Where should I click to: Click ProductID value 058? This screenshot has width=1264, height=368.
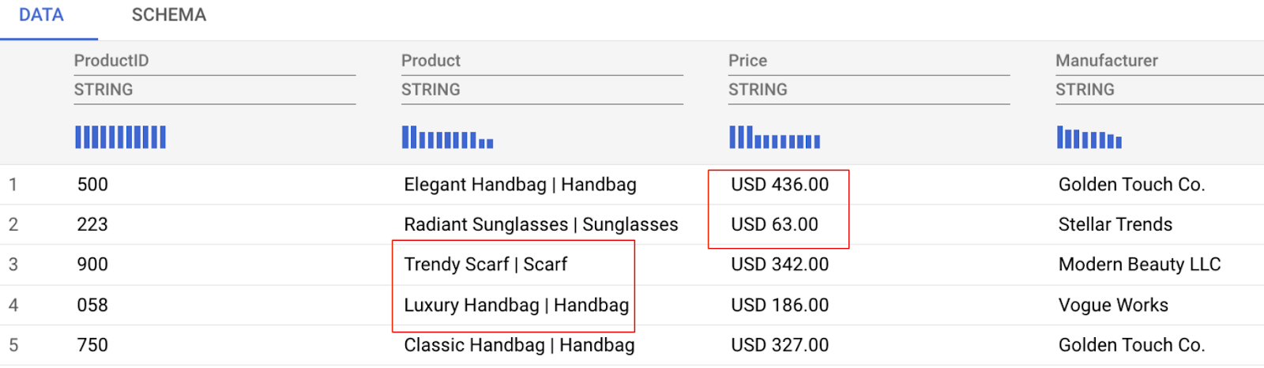[92, 306]
